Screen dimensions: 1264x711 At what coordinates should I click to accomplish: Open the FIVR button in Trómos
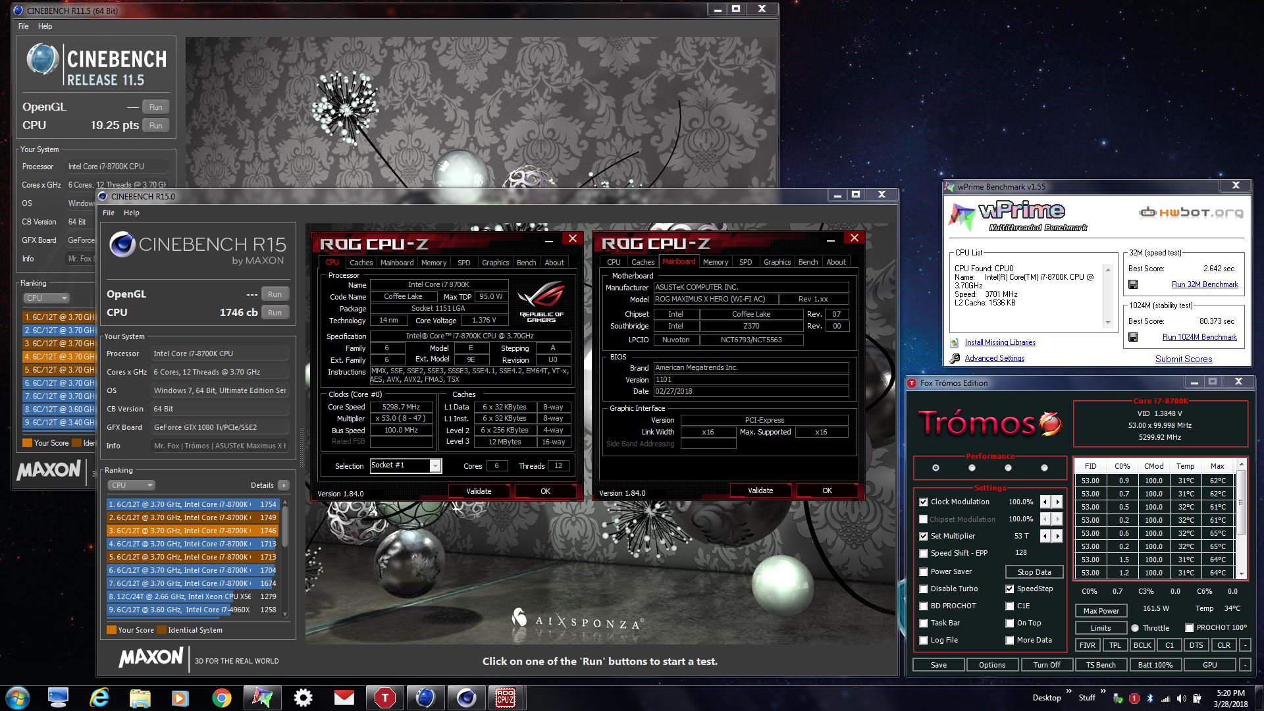pyautogui.click(x=1088, y=645)
